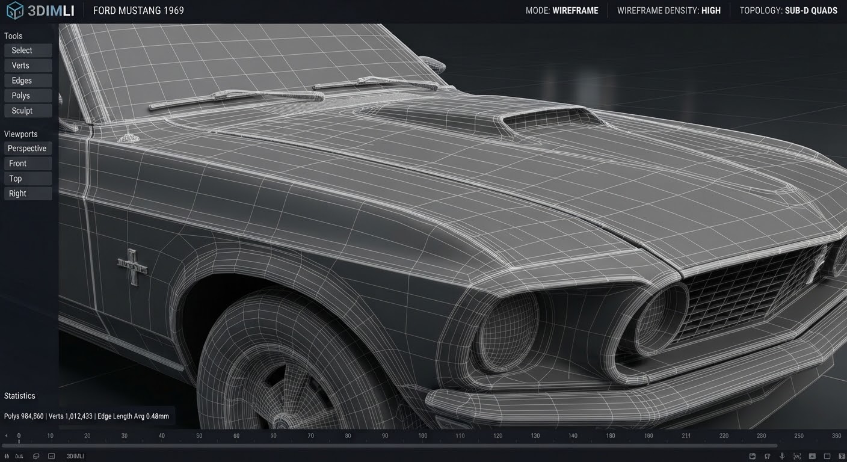This screenshot has width=847, height=462.
Task: Click the vertical bars icon at bottom left
Action: tap(7, 457)
